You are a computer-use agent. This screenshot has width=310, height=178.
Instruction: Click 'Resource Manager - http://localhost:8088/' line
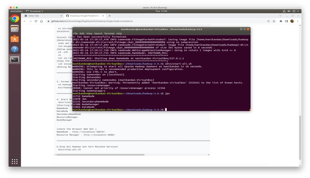(x=86, y=135)
